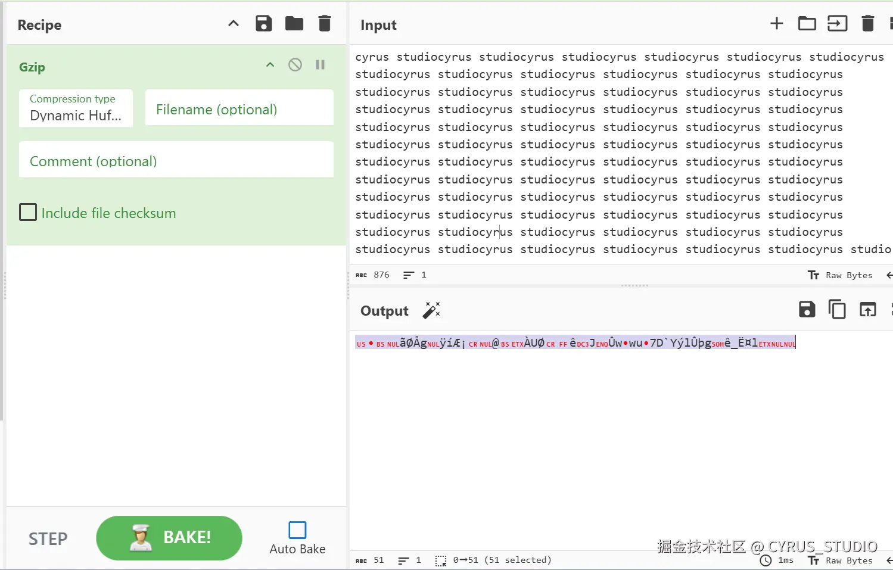The height and width of the screenshot is (570, 893).
Task: Add a new input tab with plus icon
Action: coord(777,24)
